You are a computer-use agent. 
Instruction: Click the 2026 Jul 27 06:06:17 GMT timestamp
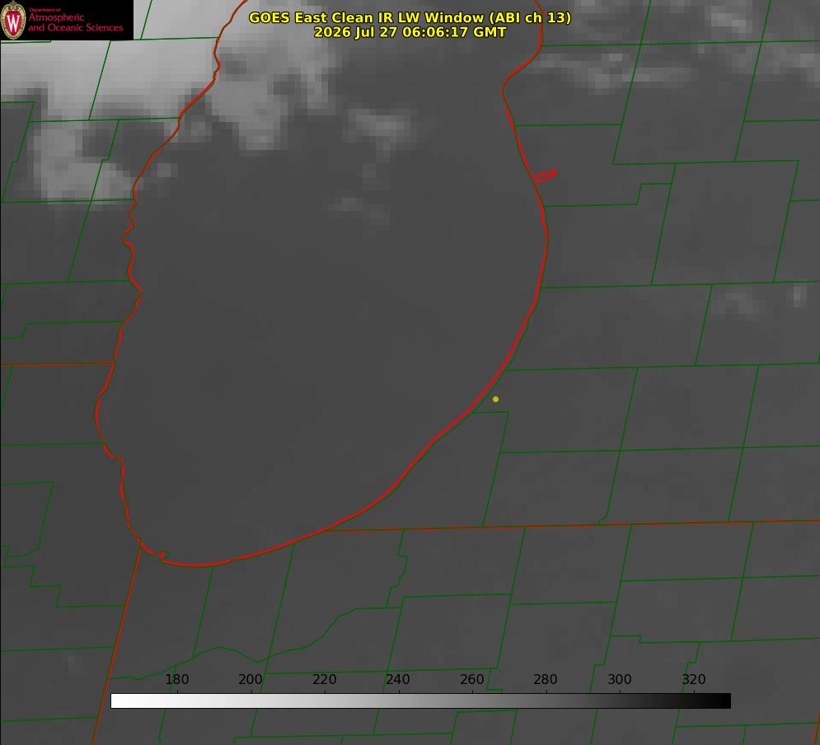tap(410, 32)
